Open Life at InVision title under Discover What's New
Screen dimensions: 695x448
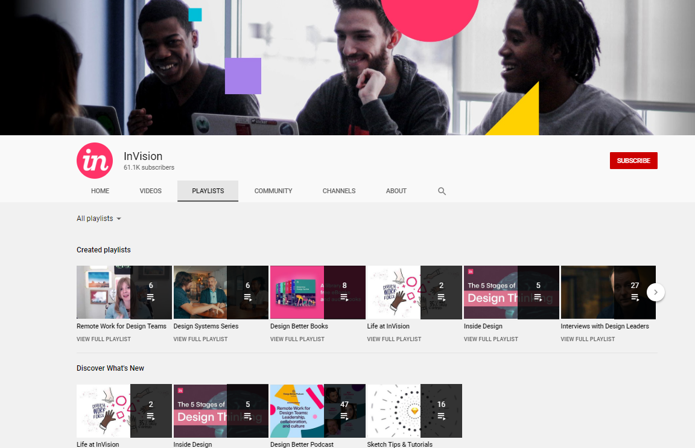click(98, 444)
